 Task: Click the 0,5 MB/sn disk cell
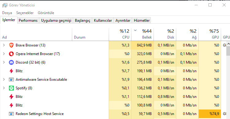tap(165, 114)
